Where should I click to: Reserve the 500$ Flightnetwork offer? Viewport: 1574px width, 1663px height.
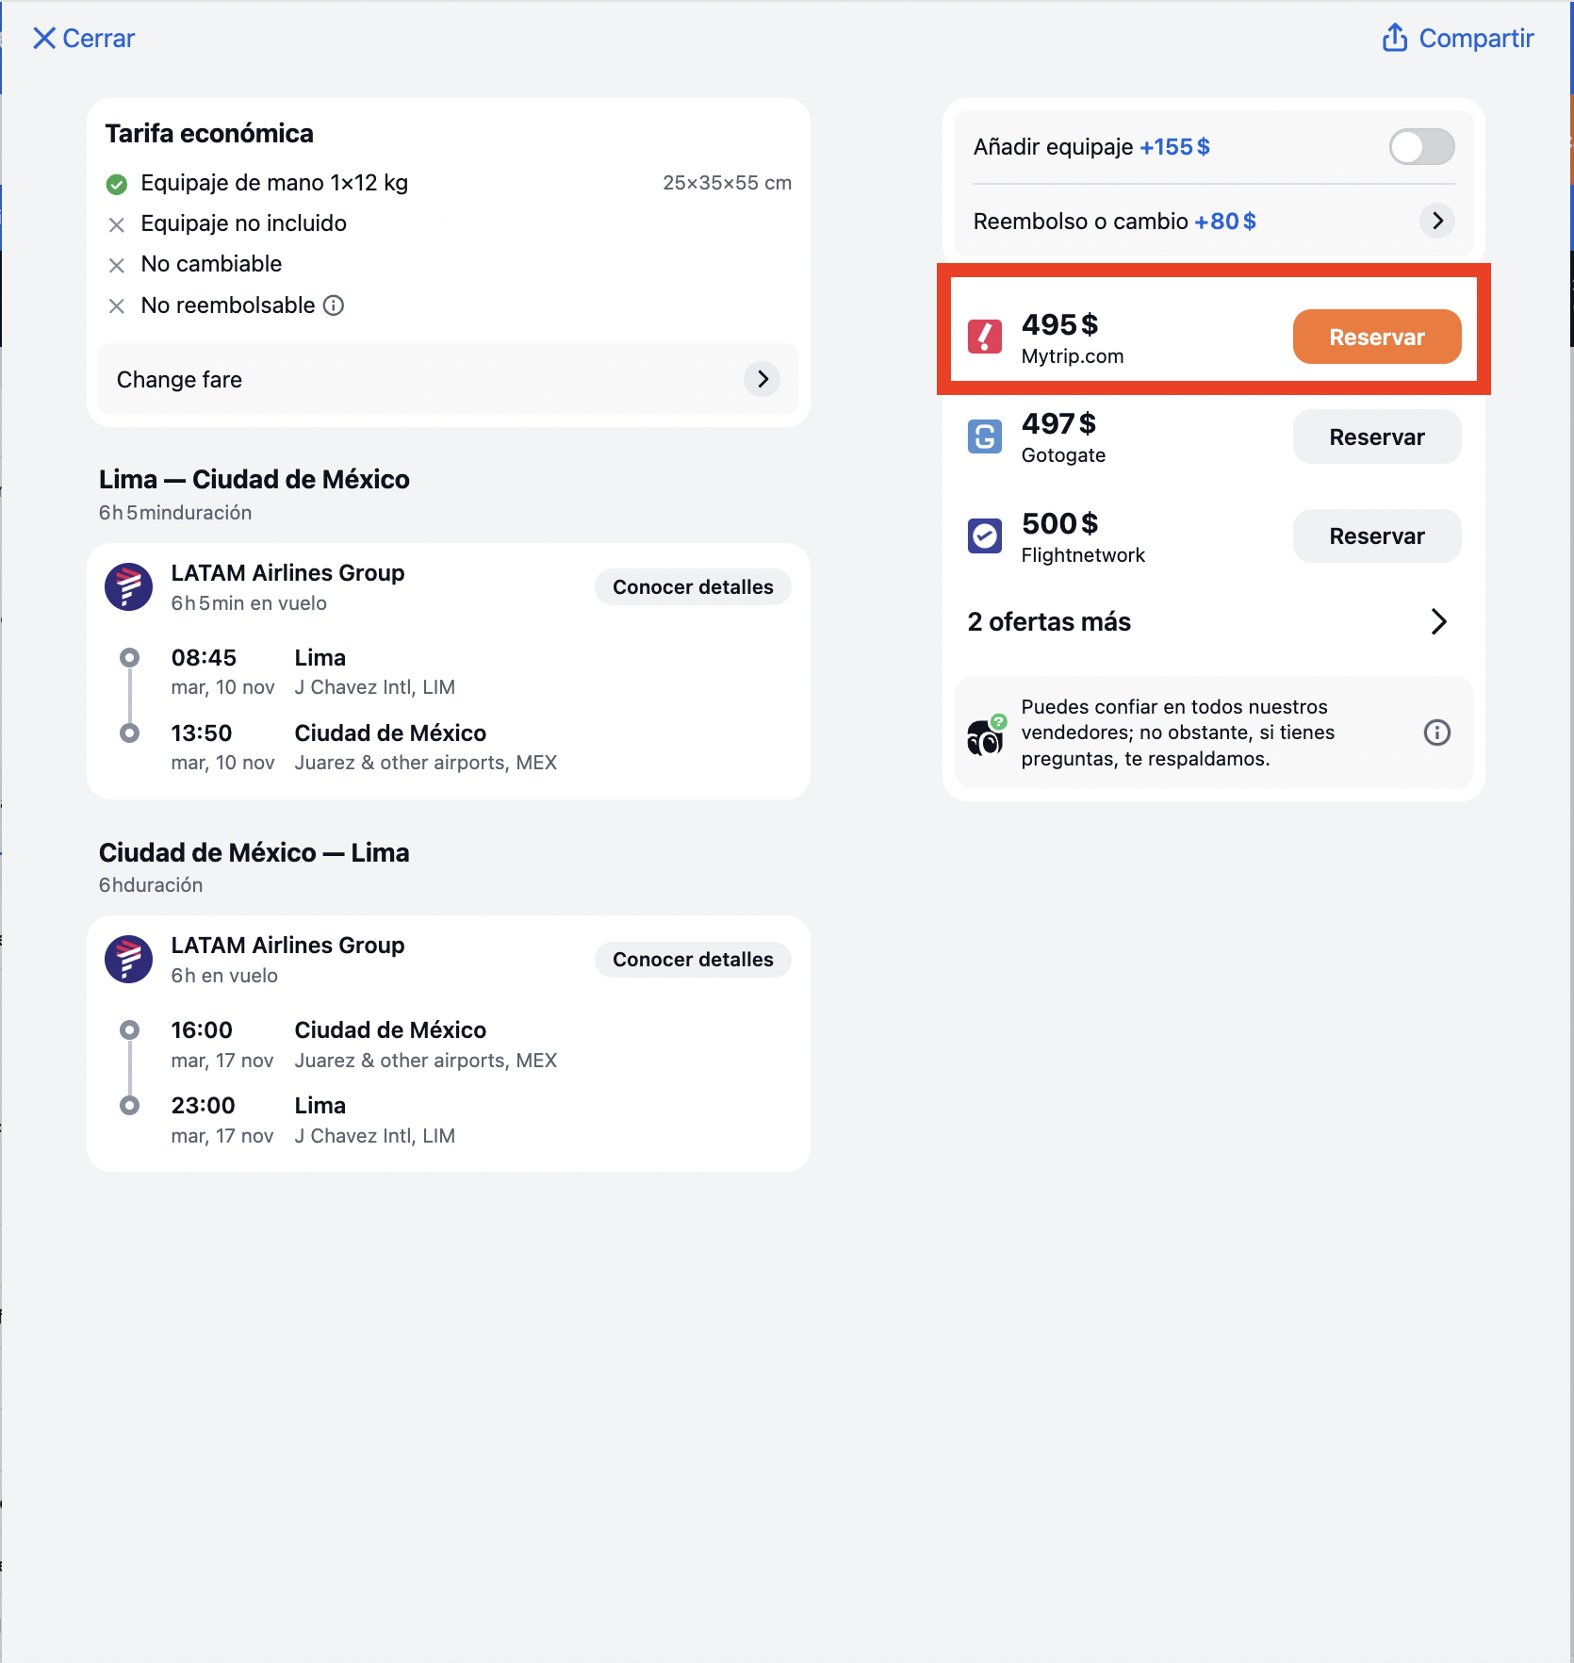(1377, 536)
